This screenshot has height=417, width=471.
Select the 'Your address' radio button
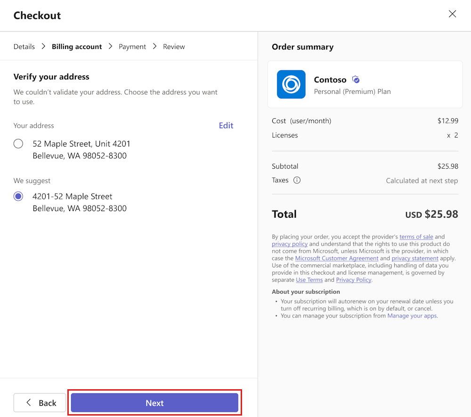click(18, 144)
